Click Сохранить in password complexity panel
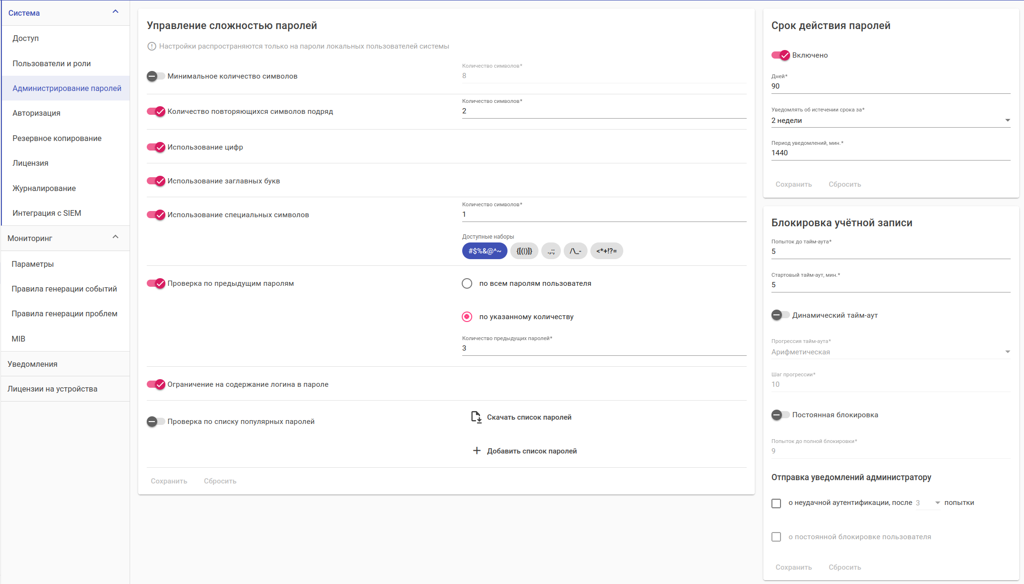 coord(169,481)
